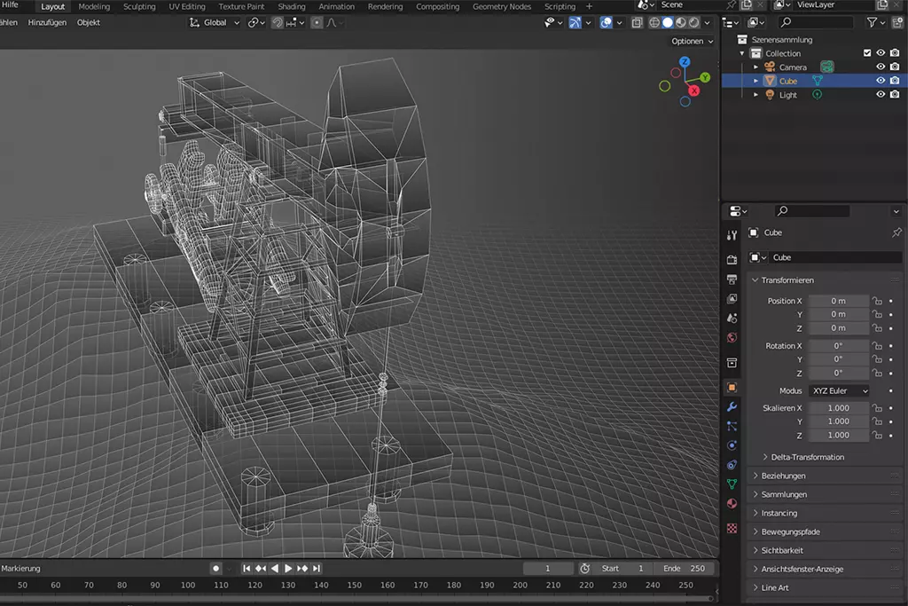Open the World properties tab
The width and height of the screenshot is (908, 606).
(x=732, y=338)
